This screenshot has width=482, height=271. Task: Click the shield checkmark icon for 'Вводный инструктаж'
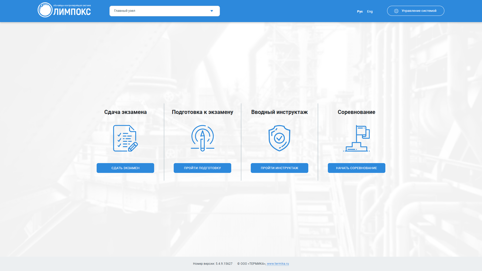[279, 138]
